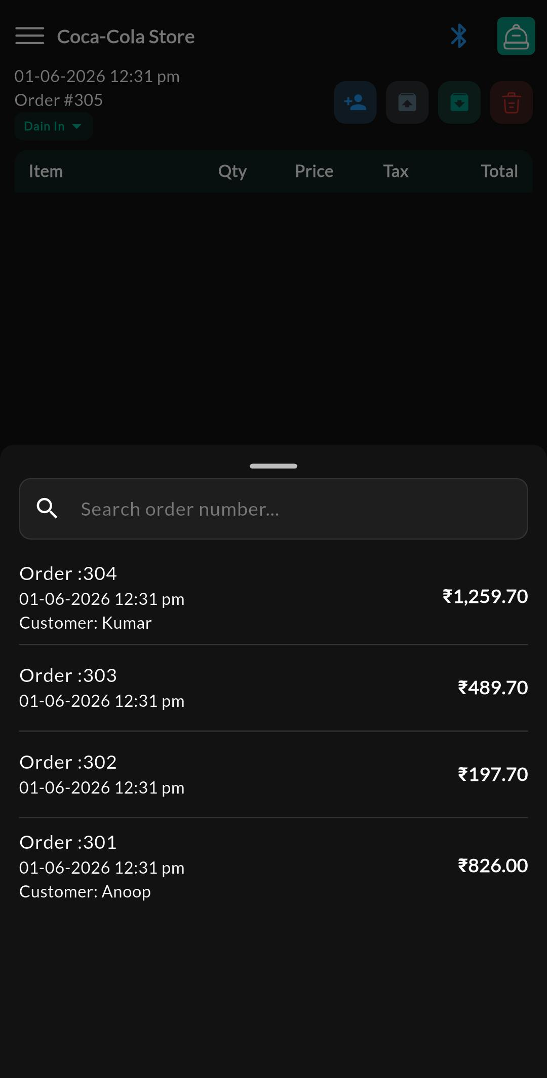Choose Order :302 in the list
This screenshot has height=1078, width=547.
point(273,774)
